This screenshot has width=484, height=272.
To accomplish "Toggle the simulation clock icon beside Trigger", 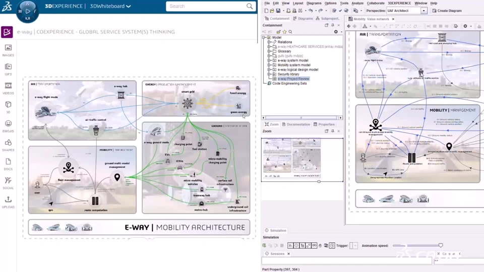I will [x=332, y=245].
